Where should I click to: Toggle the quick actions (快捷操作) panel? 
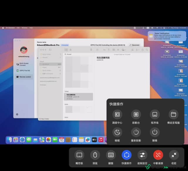pyautogui.click(x=127, y=155)
